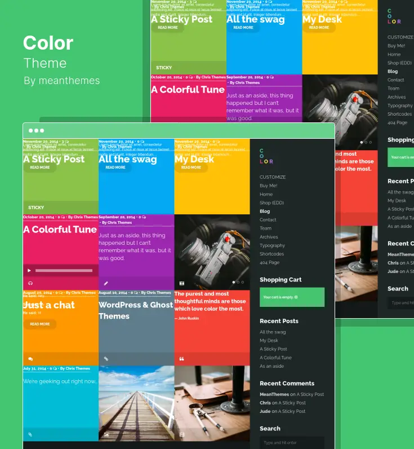Click READ MORE under A Sticky Post in back window
This screenshot has width=414, height=449.
167,28
